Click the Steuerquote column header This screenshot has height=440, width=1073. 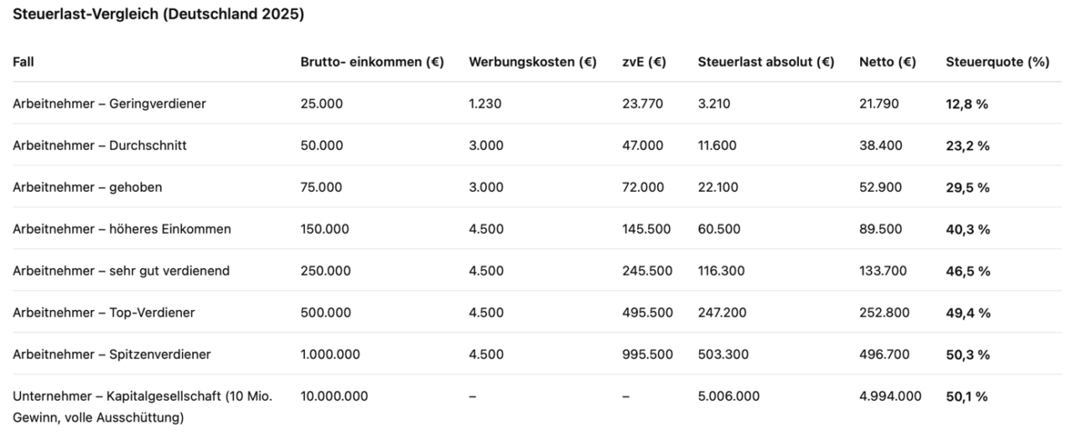click(998, 61)
